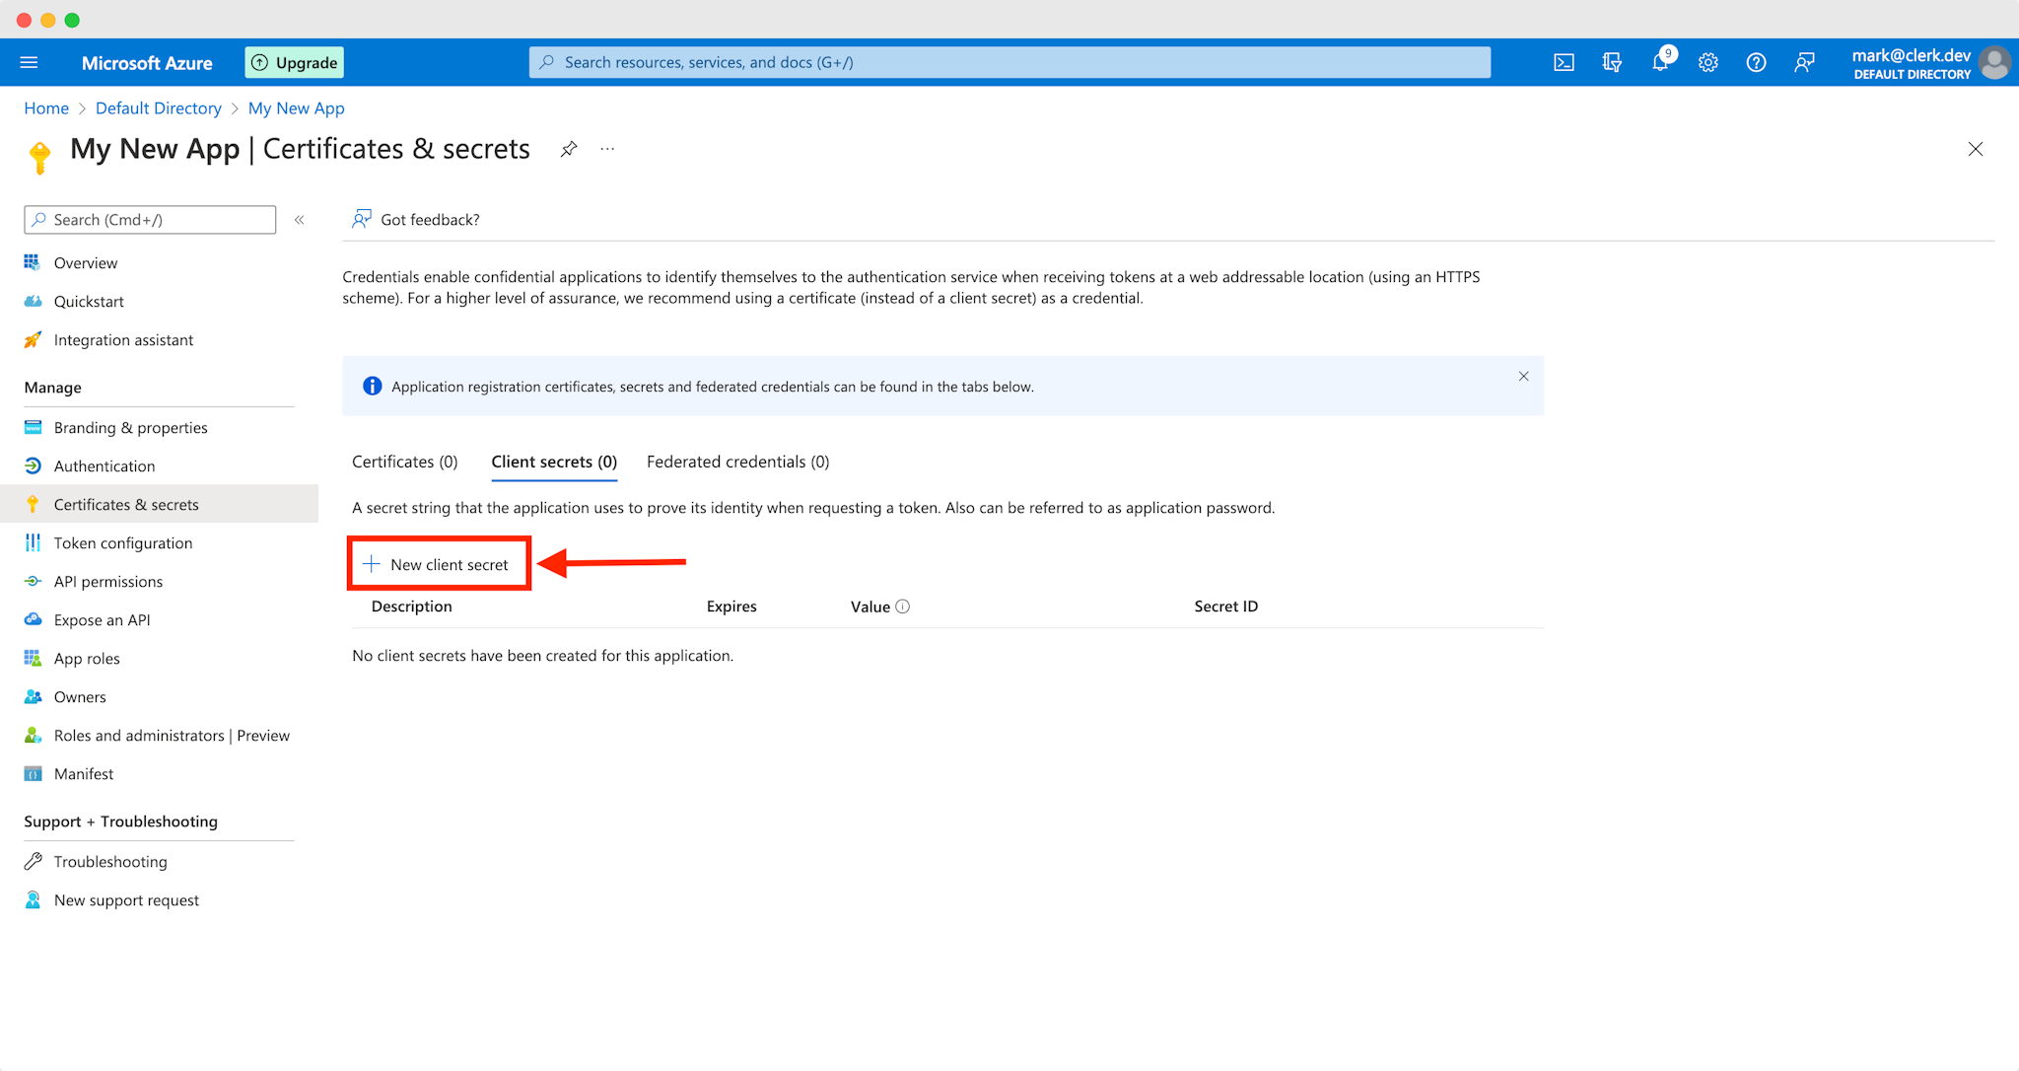Click New client secret button
The width and height of the screenshot is (2019, 1071).
[x=437, y=563]
